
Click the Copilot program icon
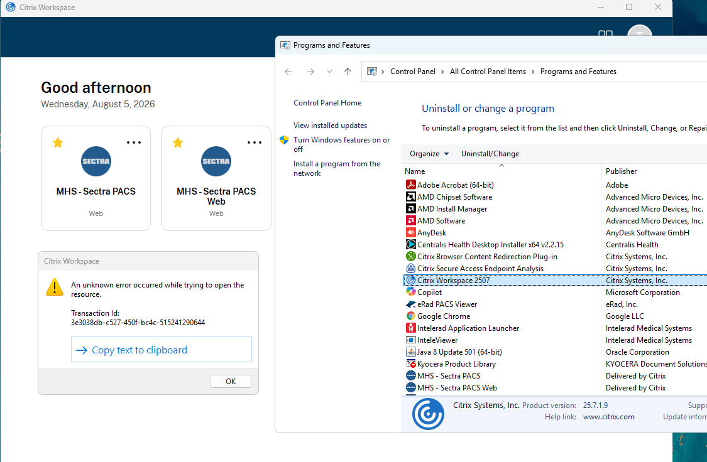tap(410, 293)
